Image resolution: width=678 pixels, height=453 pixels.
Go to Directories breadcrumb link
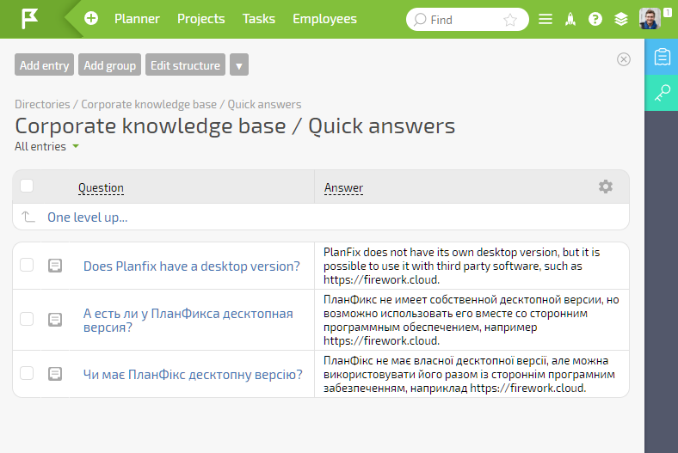click(x=42, y=105)
